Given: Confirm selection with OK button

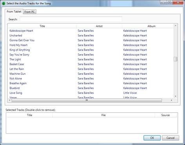Looking at the screenshot, I should point(152,138).
